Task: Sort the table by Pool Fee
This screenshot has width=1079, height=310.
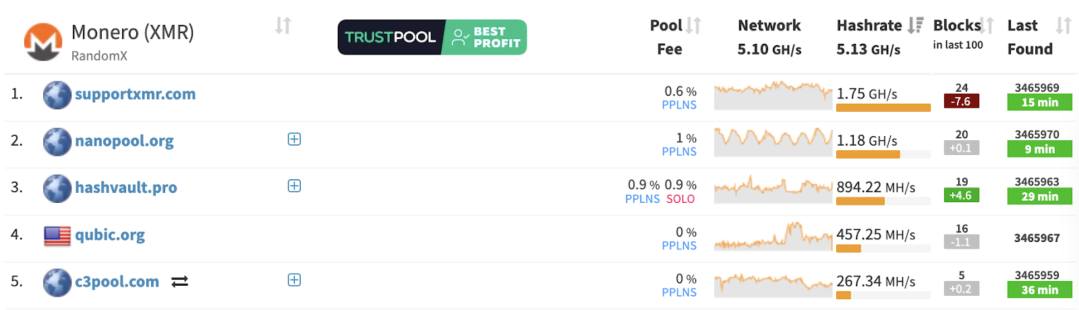Action: (693, 26)
